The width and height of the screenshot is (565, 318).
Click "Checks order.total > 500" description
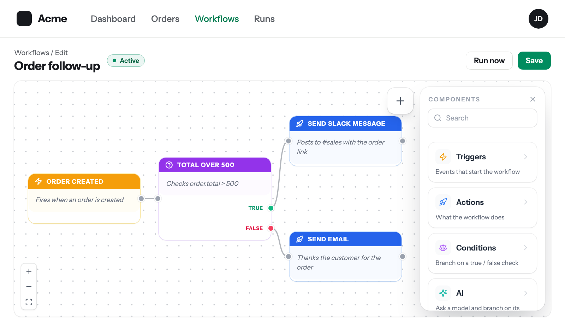coord(202,184)
